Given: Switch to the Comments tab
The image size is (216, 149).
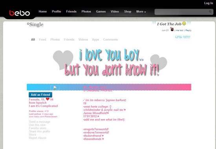Looking at the screenshot, I should pos(110,39).
